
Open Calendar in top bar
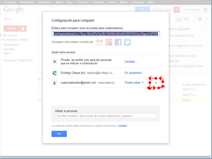pos(138,2)
